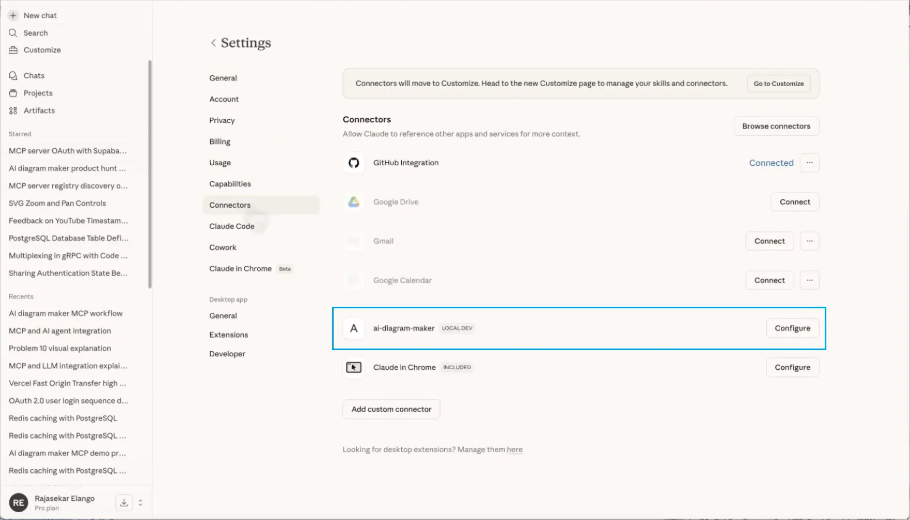Open the Claude Code settings section
Viewport: 910px width, 520px height.
(x=231, y=226)
